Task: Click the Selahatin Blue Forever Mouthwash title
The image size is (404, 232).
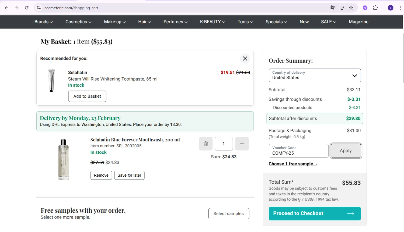Action: [135, 140]
